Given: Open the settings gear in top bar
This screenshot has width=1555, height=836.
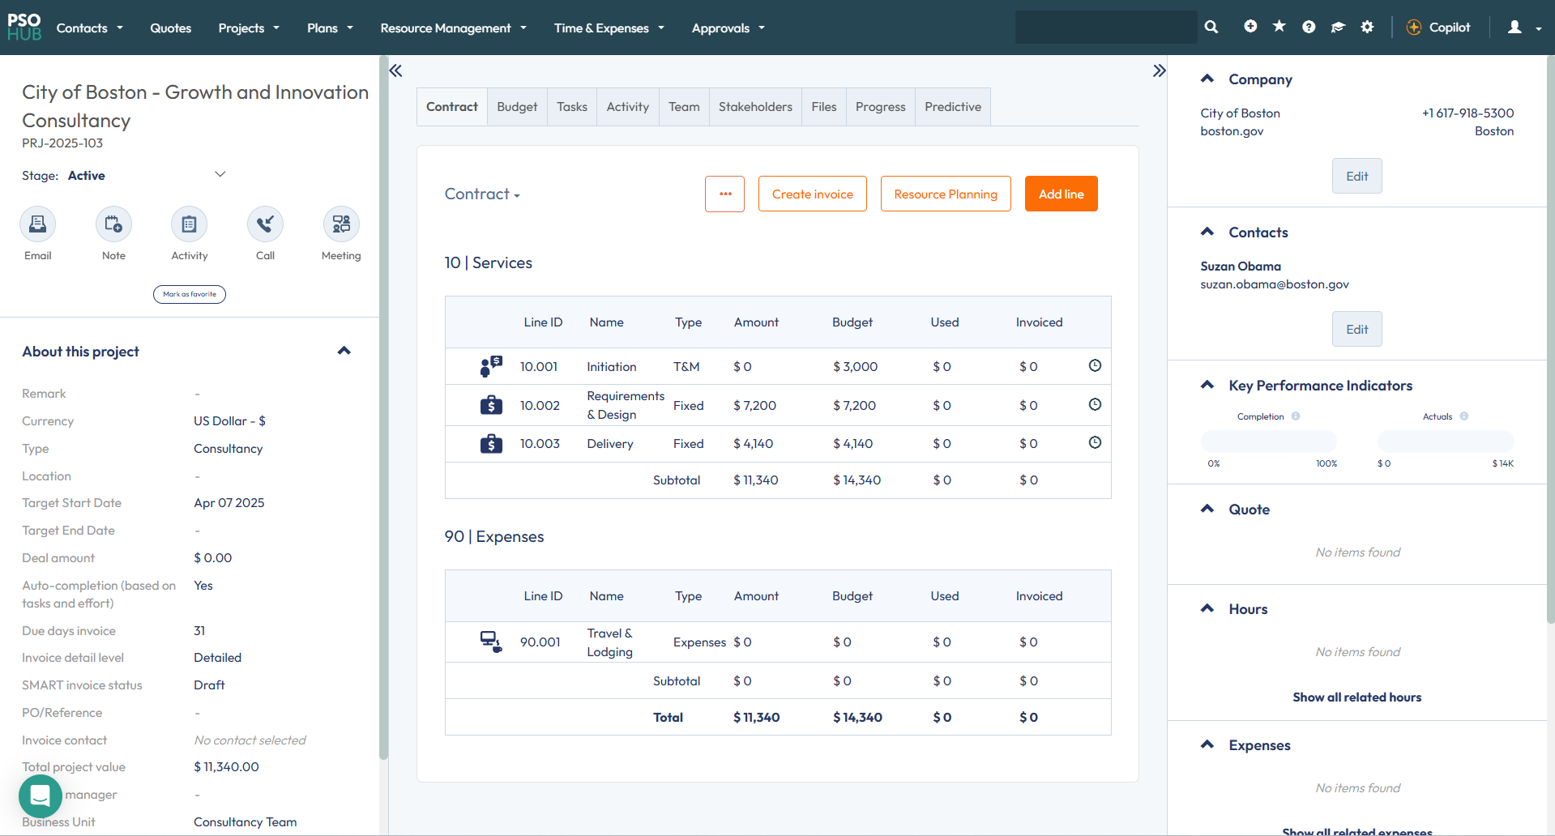Looking at the screenshot, I should [1367, 27].
